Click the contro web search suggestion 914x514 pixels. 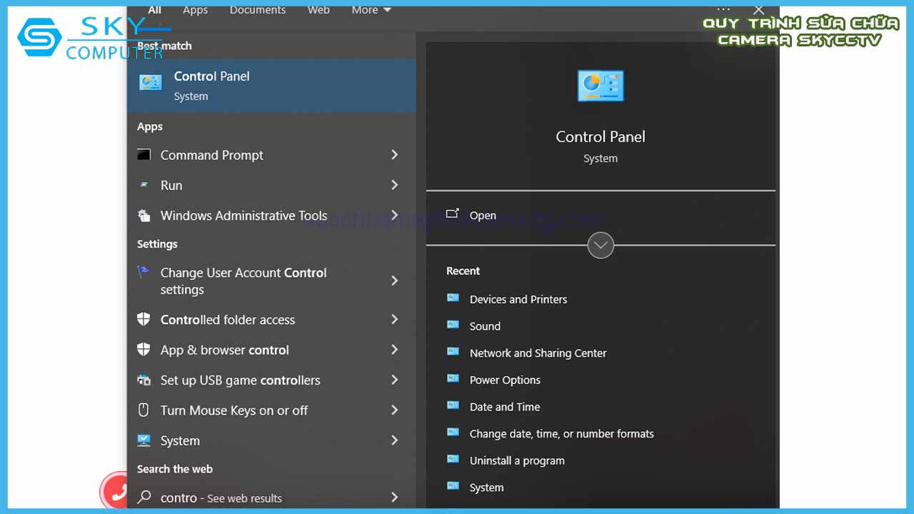(x=221, y=498)
